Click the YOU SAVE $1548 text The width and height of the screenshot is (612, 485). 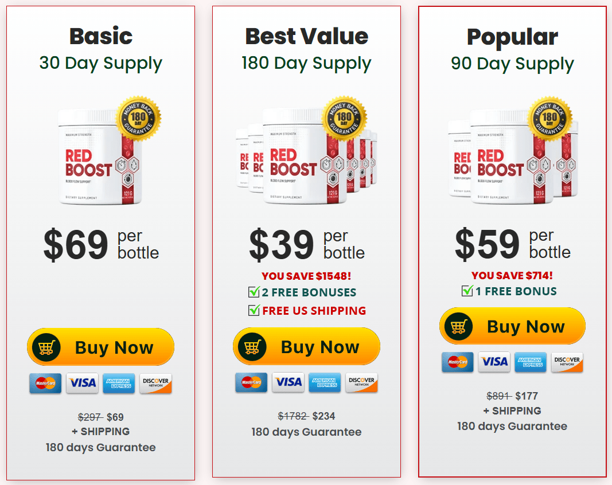click(x=306, y=275)
